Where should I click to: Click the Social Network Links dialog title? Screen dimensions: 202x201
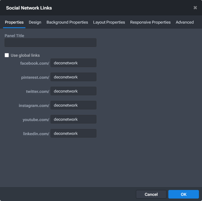click(x=29, y=8)
